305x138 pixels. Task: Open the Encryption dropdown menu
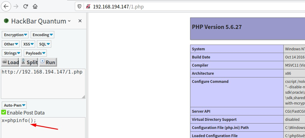point(16,35)
